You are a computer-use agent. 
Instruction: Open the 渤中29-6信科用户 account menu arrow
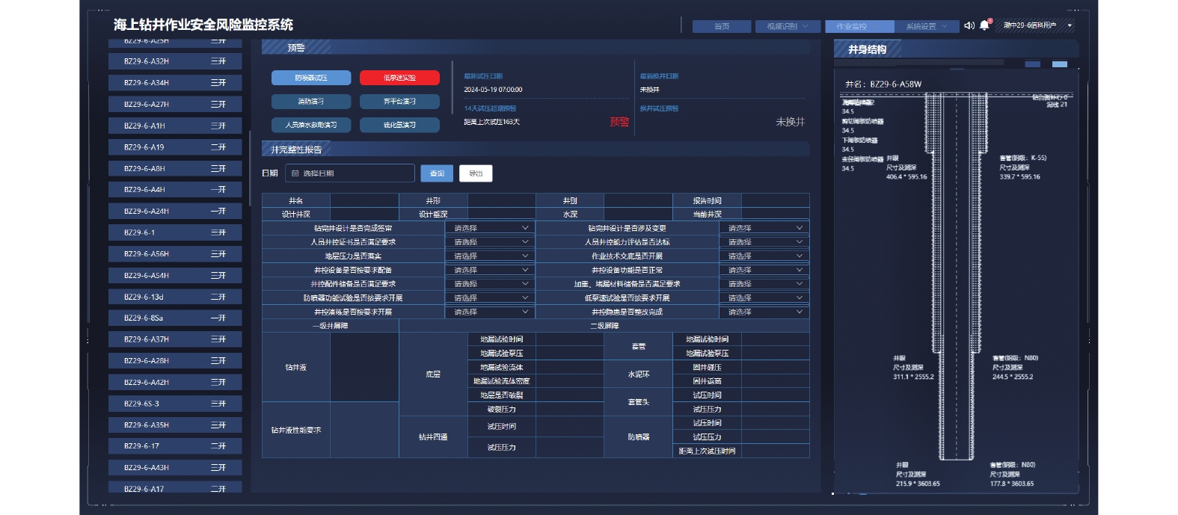tap(1070, 25)
